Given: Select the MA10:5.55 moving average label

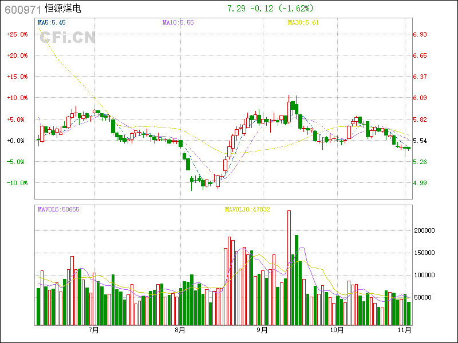Looking at the screenshot, I should [x=178, y=22].
